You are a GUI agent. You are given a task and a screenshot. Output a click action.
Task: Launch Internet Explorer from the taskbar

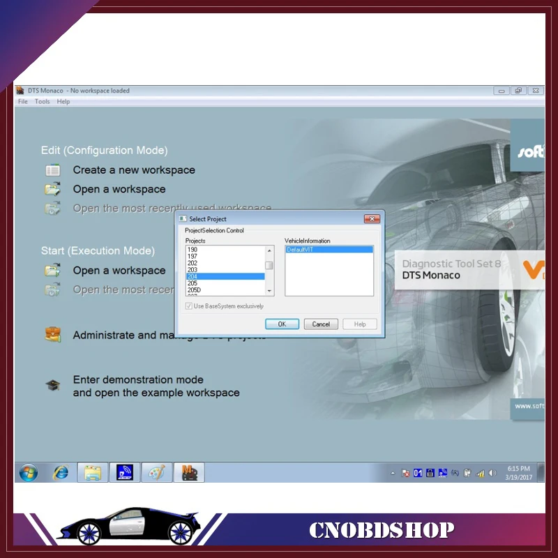coord(61,473)
